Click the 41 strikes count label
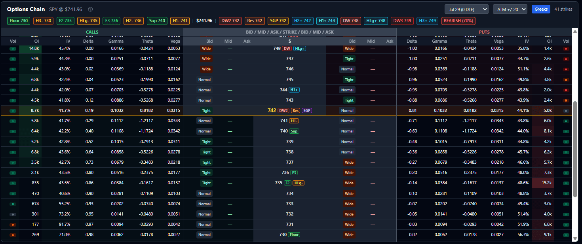 (563, 9)
